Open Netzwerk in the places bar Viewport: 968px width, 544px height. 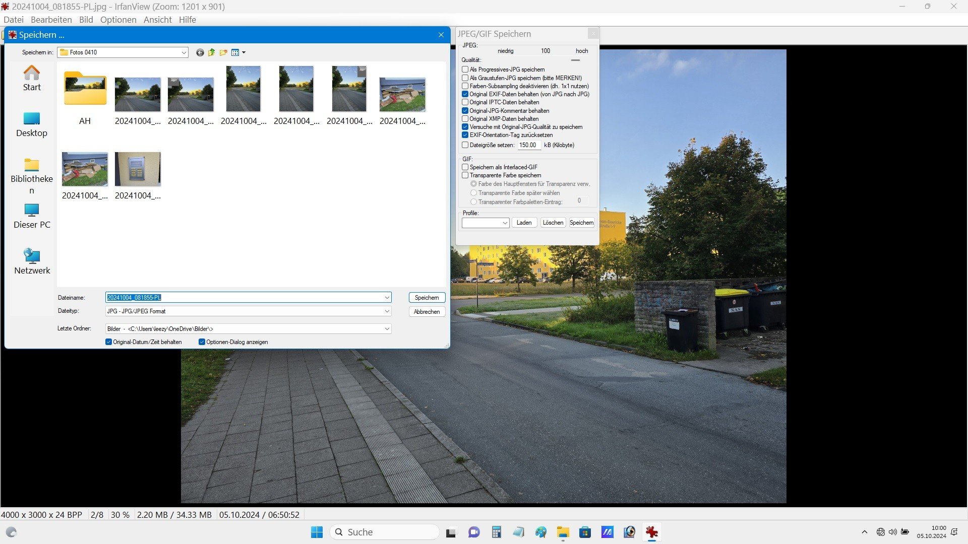click(x=32, y=261)
